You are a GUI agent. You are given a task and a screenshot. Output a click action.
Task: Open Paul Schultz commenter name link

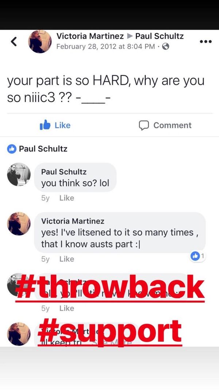click(x=64, y=172)
